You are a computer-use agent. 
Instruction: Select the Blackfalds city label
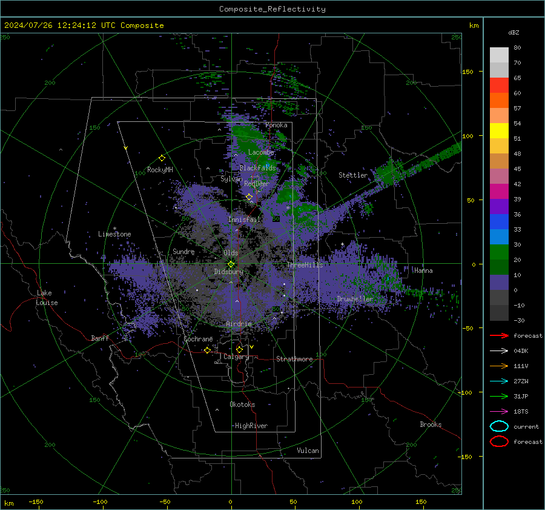click(257, 168)
